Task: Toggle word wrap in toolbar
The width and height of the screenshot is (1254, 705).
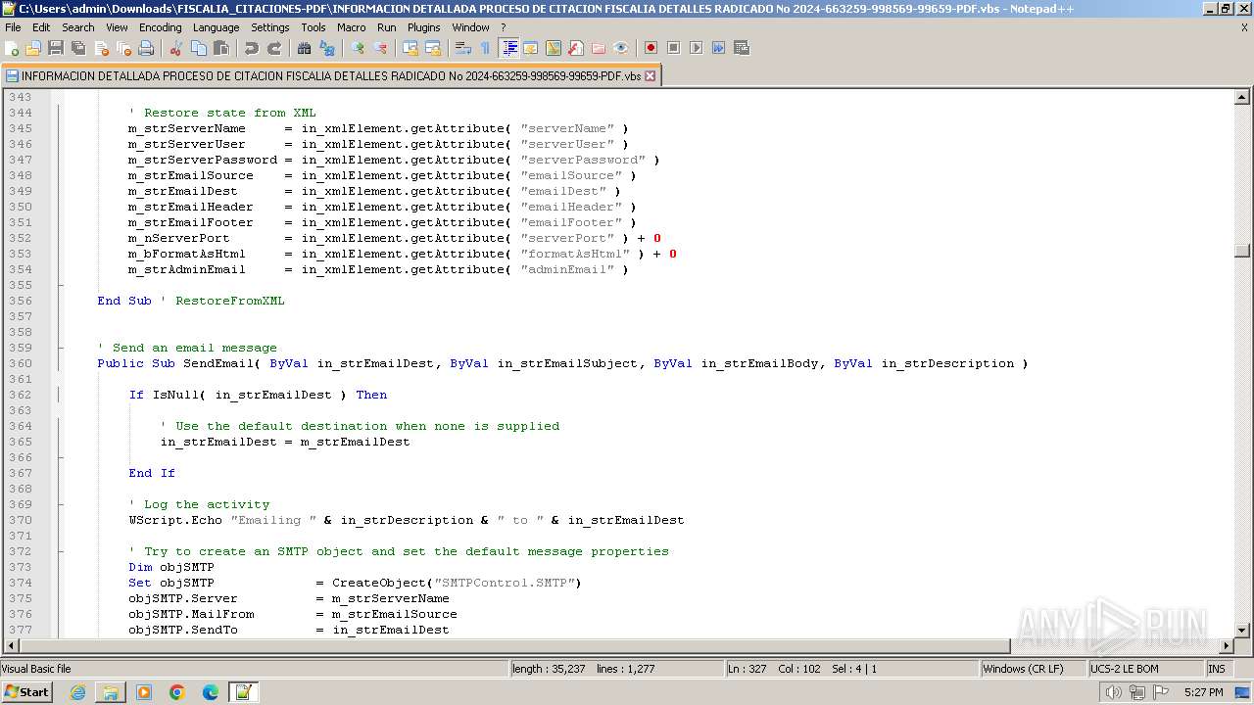Action: (463, 48)
